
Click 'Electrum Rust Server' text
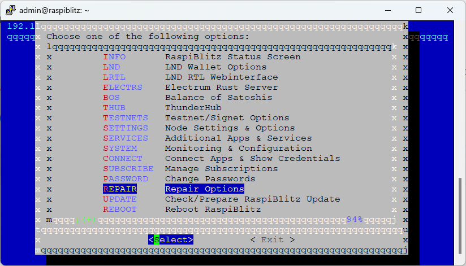pyautogui.click(x=222, y=88)
